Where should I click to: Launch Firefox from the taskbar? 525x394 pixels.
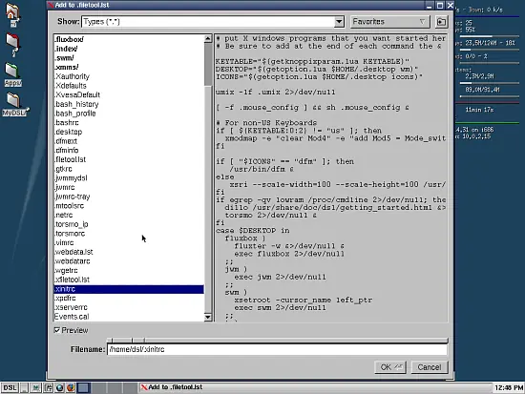coord(71,387)
